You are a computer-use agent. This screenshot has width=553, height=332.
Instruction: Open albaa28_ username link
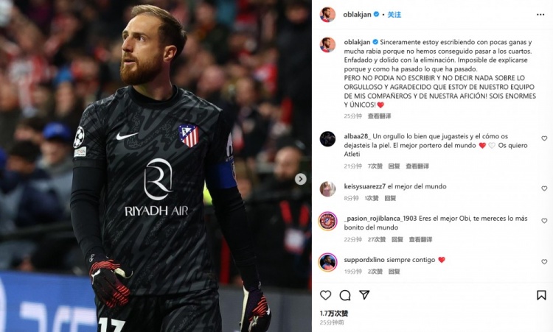coord(358,136)
